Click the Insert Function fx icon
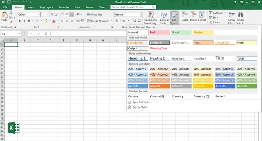The width and height of the screenshot is (262, 141). pos(46,34)
